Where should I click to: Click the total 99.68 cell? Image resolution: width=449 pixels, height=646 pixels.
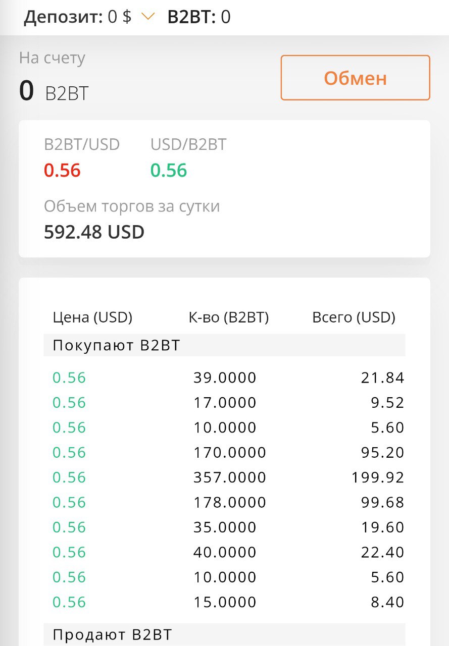point(383,502)
